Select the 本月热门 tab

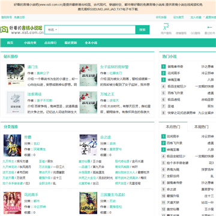point(173,127)
